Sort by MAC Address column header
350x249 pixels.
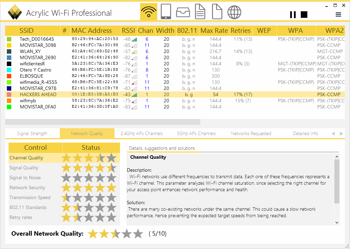[96, 30]
